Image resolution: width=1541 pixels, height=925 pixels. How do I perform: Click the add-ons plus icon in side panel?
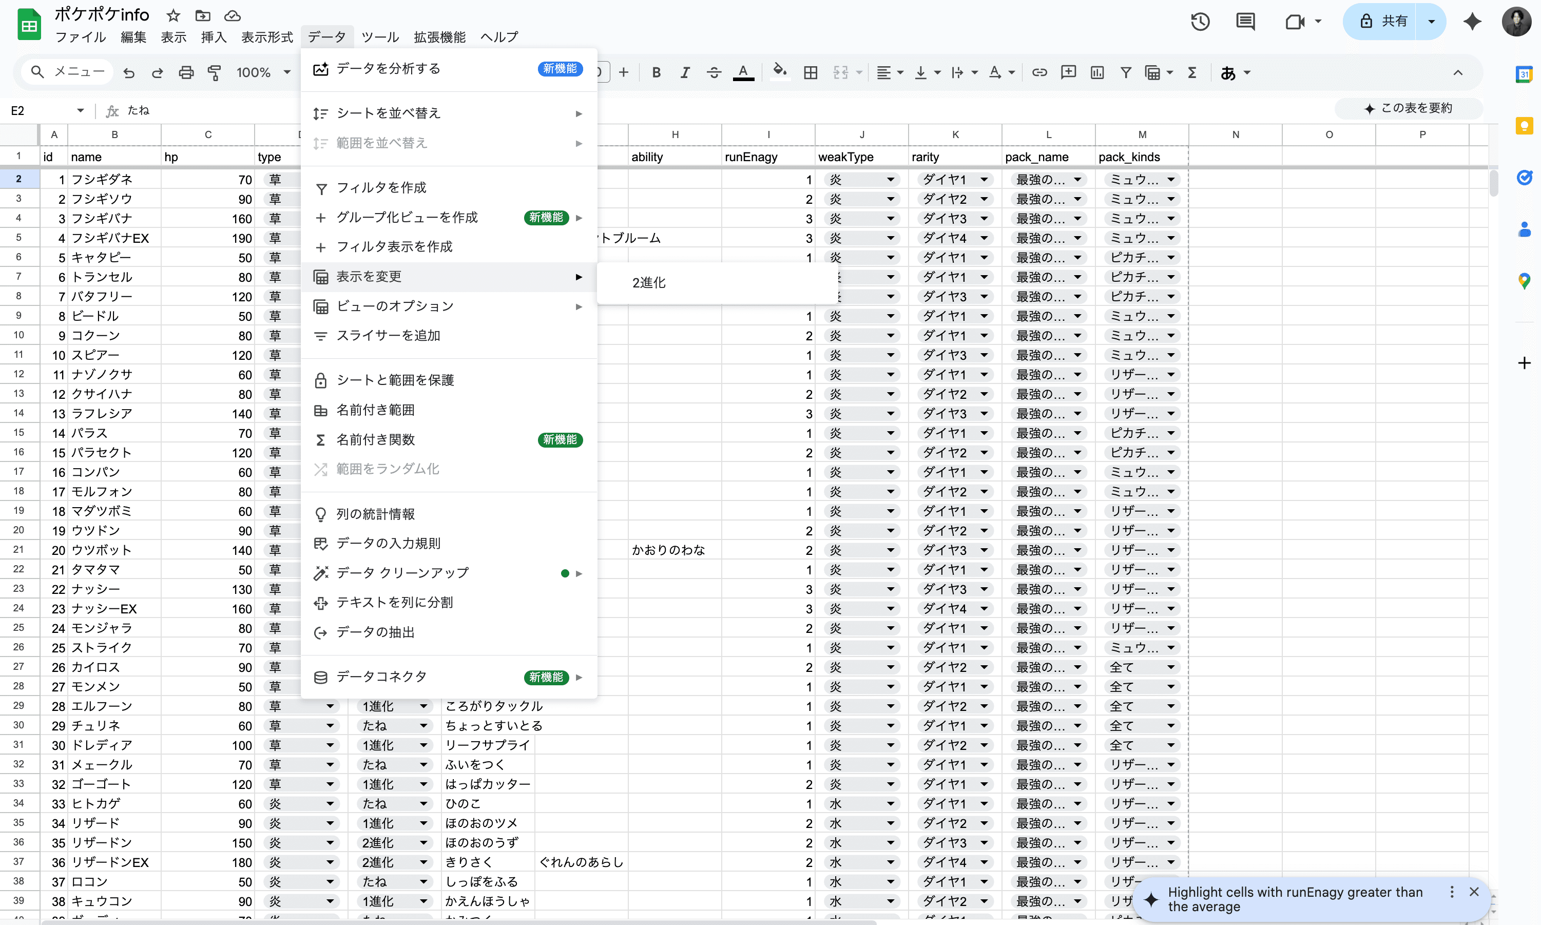click(x=1524, y=363)
